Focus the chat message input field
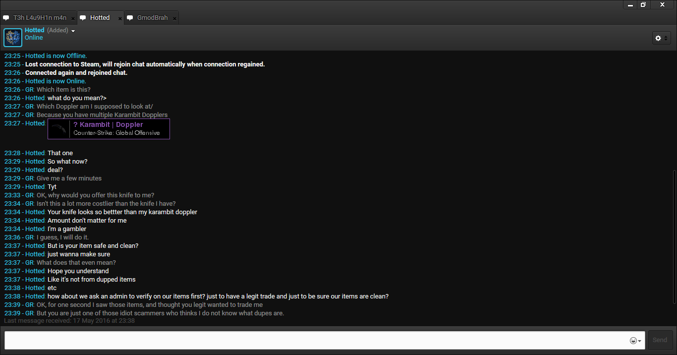 coord(317,341)
